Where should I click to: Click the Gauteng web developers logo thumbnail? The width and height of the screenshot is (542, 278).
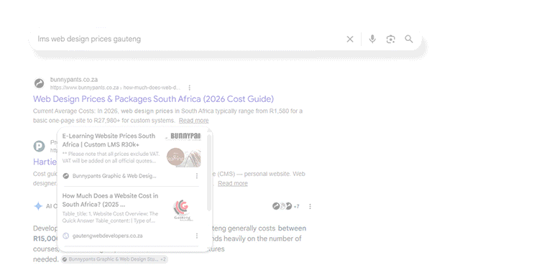(182, 209)
